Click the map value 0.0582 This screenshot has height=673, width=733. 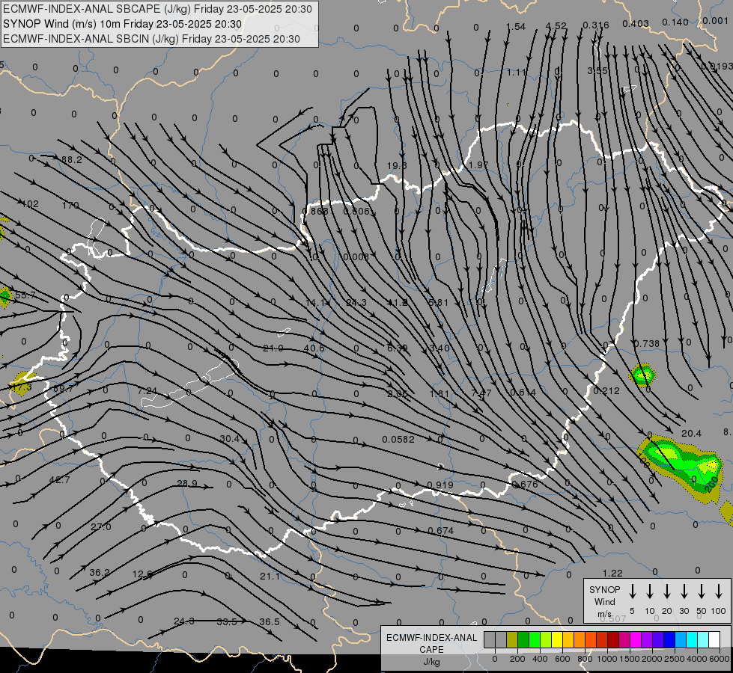click(398, 440)
